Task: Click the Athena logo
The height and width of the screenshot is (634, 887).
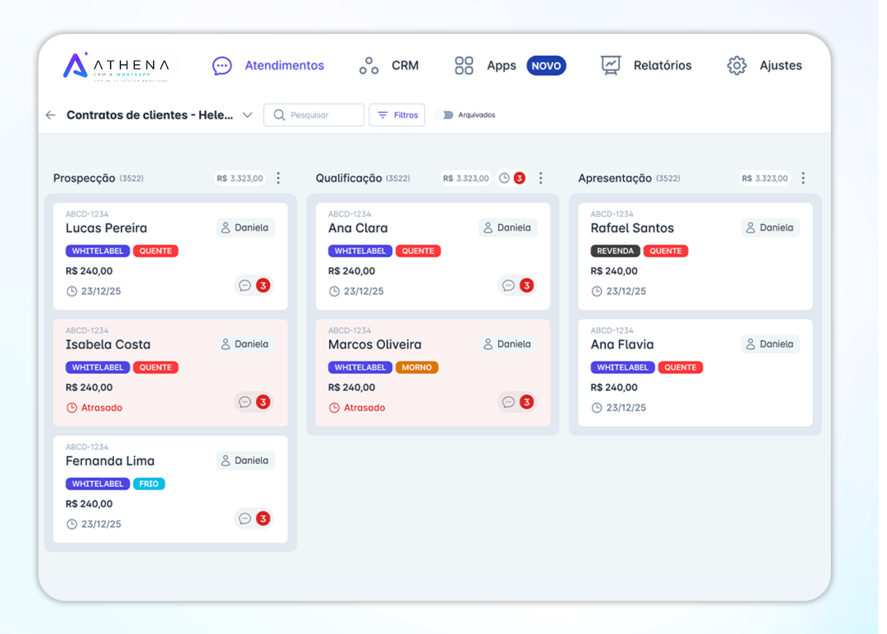Action: click(116, 66)
